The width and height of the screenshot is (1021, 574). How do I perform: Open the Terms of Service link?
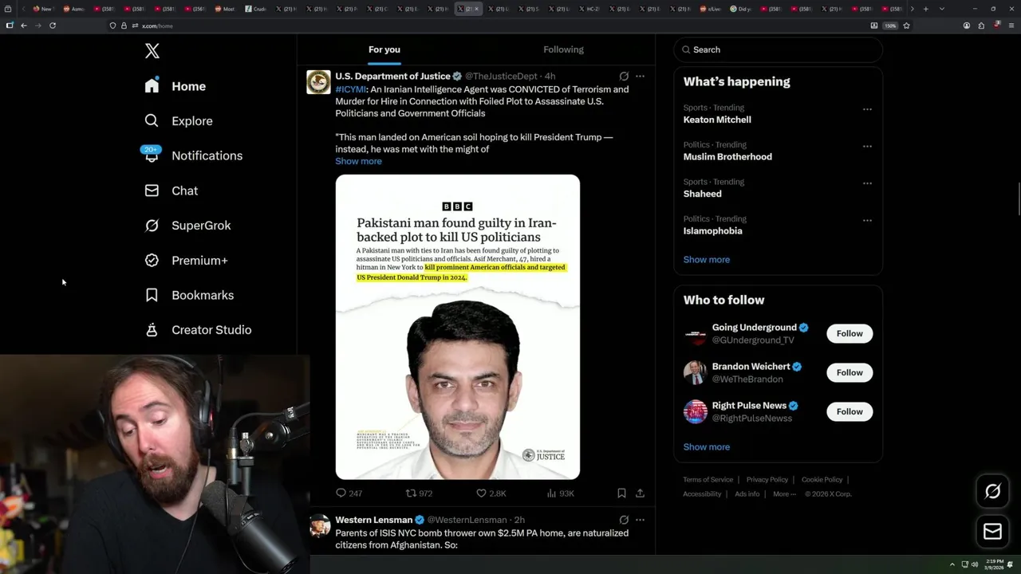[x=708, y=480]
